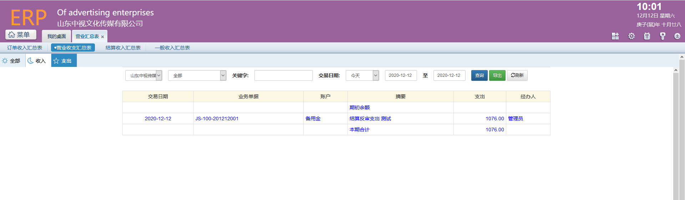Click the ERP logo
This screenshot has width=685, height=200.
point(29,18)
